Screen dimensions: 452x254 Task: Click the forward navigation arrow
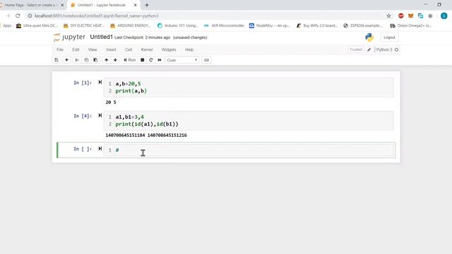point(8,16)
